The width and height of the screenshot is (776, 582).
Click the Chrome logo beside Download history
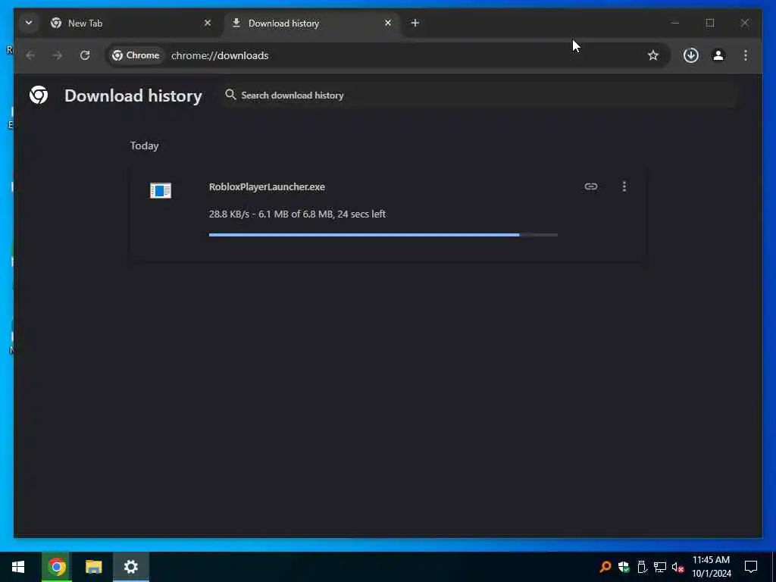coord(39,95)
